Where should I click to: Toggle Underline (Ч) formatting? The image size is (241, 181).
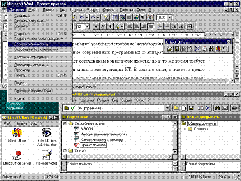click(110, 27)
